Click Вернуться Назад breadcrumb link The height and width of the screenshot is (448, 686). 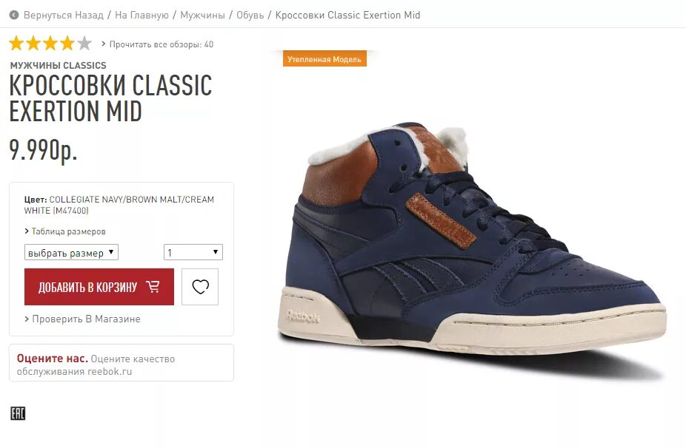(64, 16)
